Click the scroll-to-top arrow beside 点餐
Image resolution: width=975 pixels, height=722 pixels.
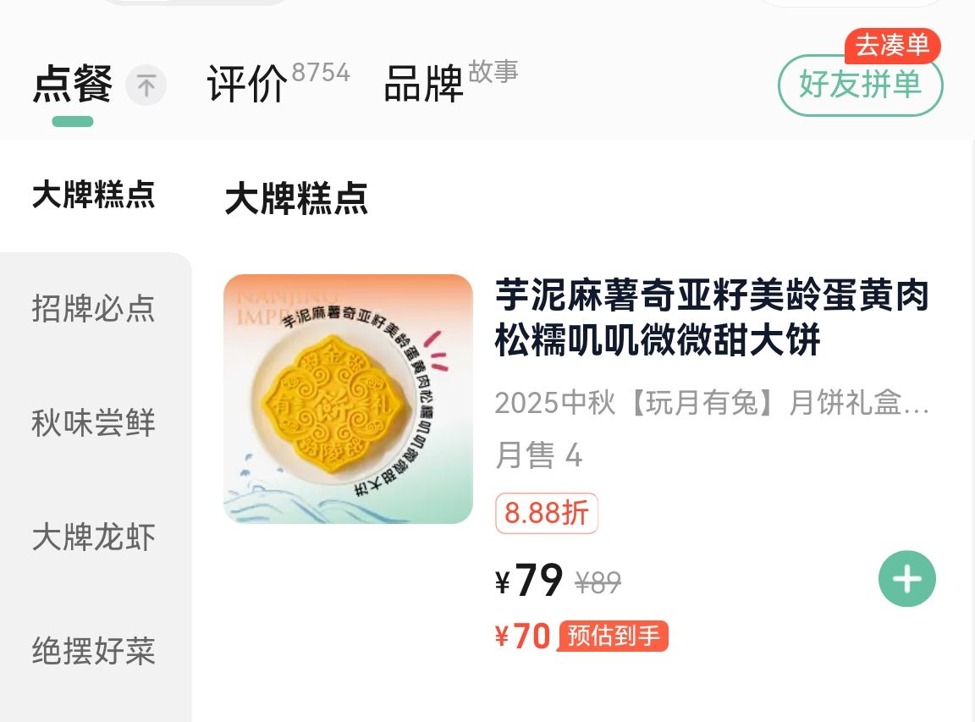[x=146, y=85]
